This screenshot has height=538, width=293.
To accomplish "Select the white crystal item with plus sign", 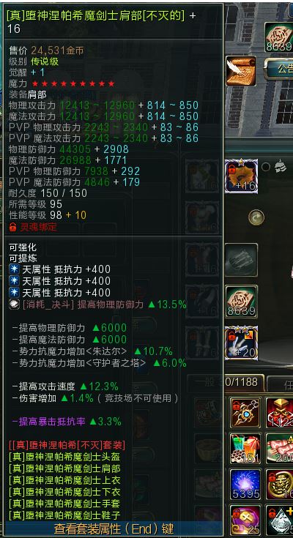I will click(280, 520).
